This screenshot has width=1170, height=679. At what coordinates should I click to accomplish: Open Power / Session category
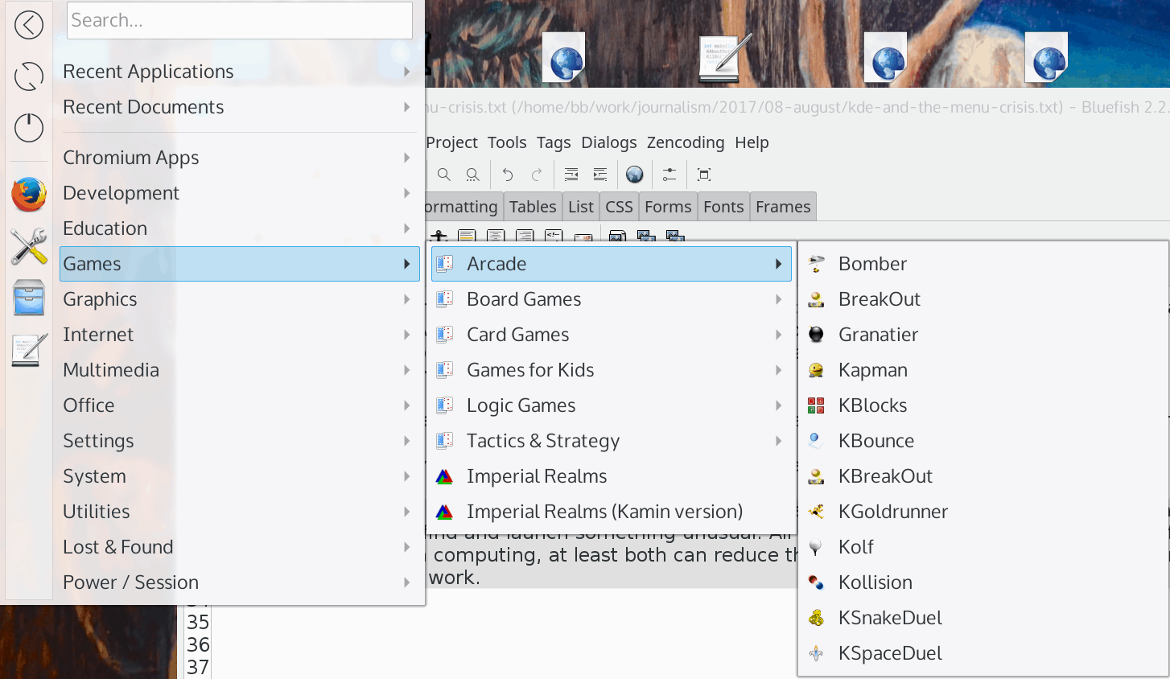tap(240, 582)
